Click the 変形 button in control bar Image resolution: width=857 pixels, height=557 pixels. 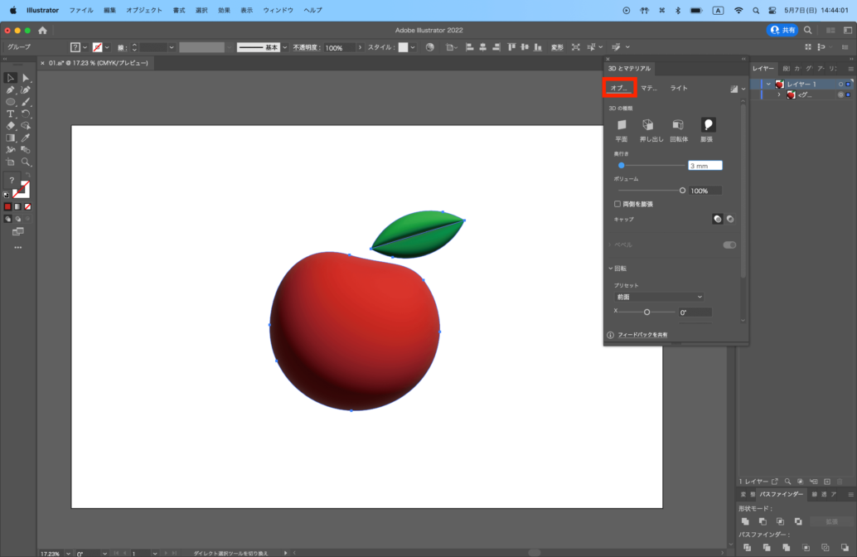pos(557,47)
